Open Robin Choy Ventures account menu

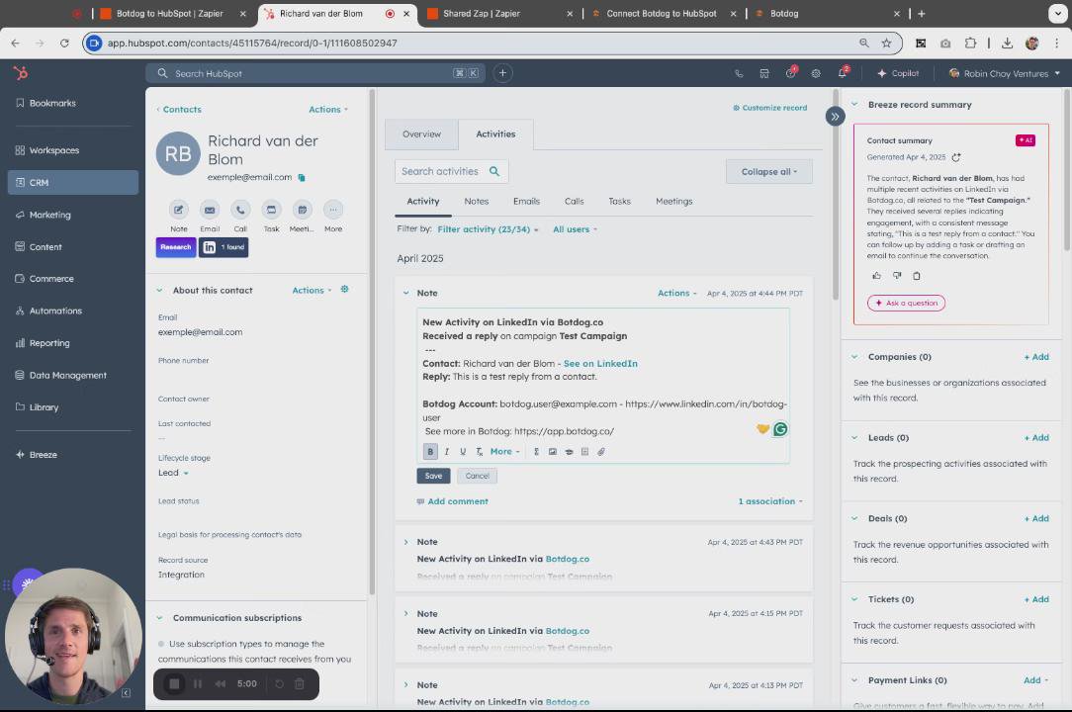click(x=1005, y=73)
